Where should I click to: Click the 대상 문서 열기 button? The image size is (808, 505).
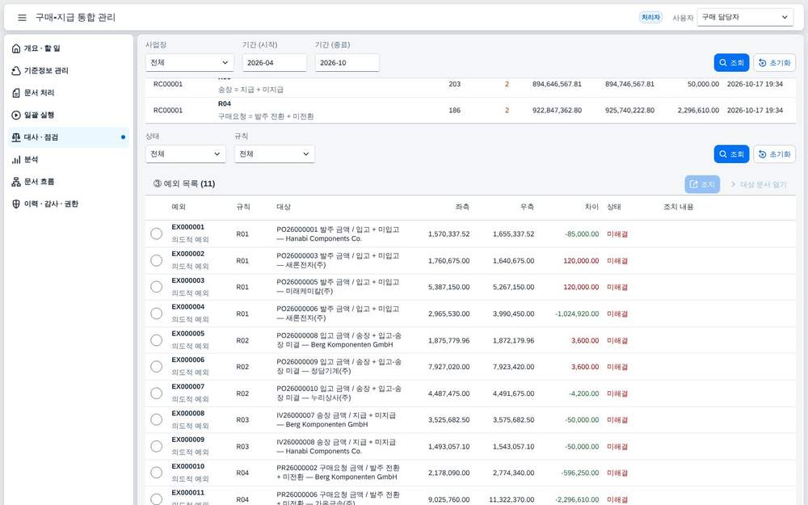click(759, 184)
